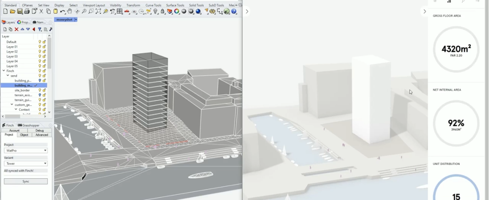Turn on the building_p... layer bulb
The height and width of the screenshot is (200, 489).
tap(40, 80)
